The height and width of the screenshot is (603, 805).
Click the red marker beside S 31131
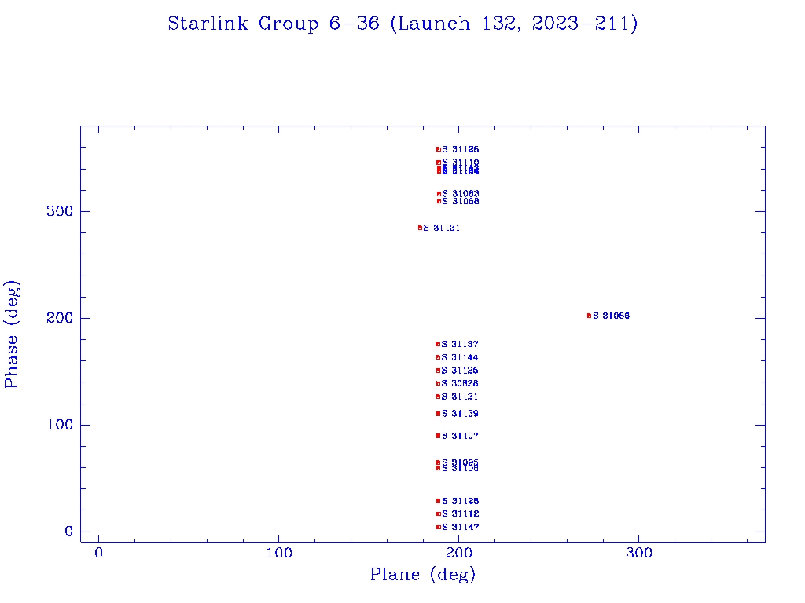click(x=420, y=228)
